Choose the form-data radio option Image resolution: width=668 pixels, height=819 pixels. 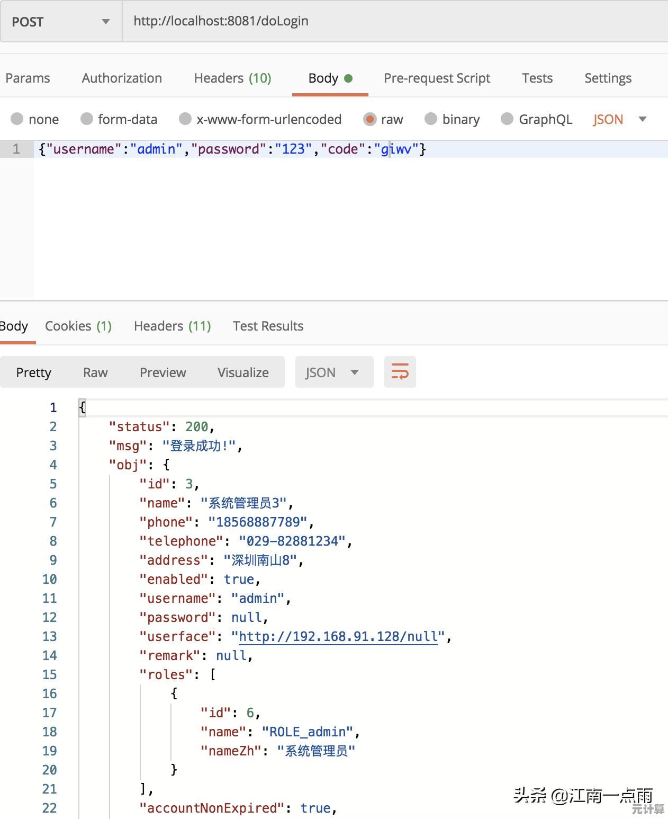click(x=87, y=119)
